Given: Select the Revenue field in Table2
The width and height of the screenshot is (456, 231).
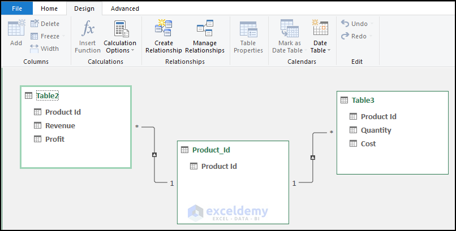Looking at the screenshot, I should 60,125.
